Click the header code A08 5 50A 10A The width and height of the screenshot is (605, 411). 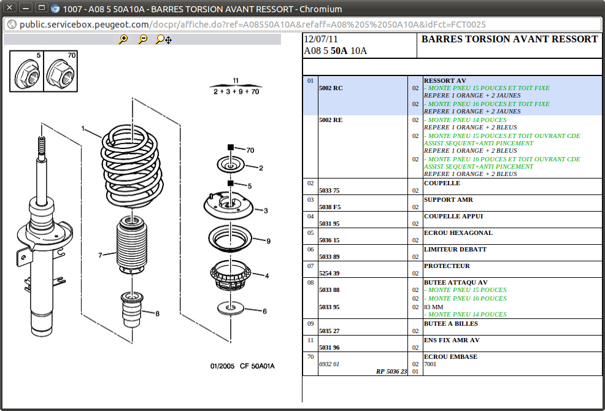coord(335,51)
